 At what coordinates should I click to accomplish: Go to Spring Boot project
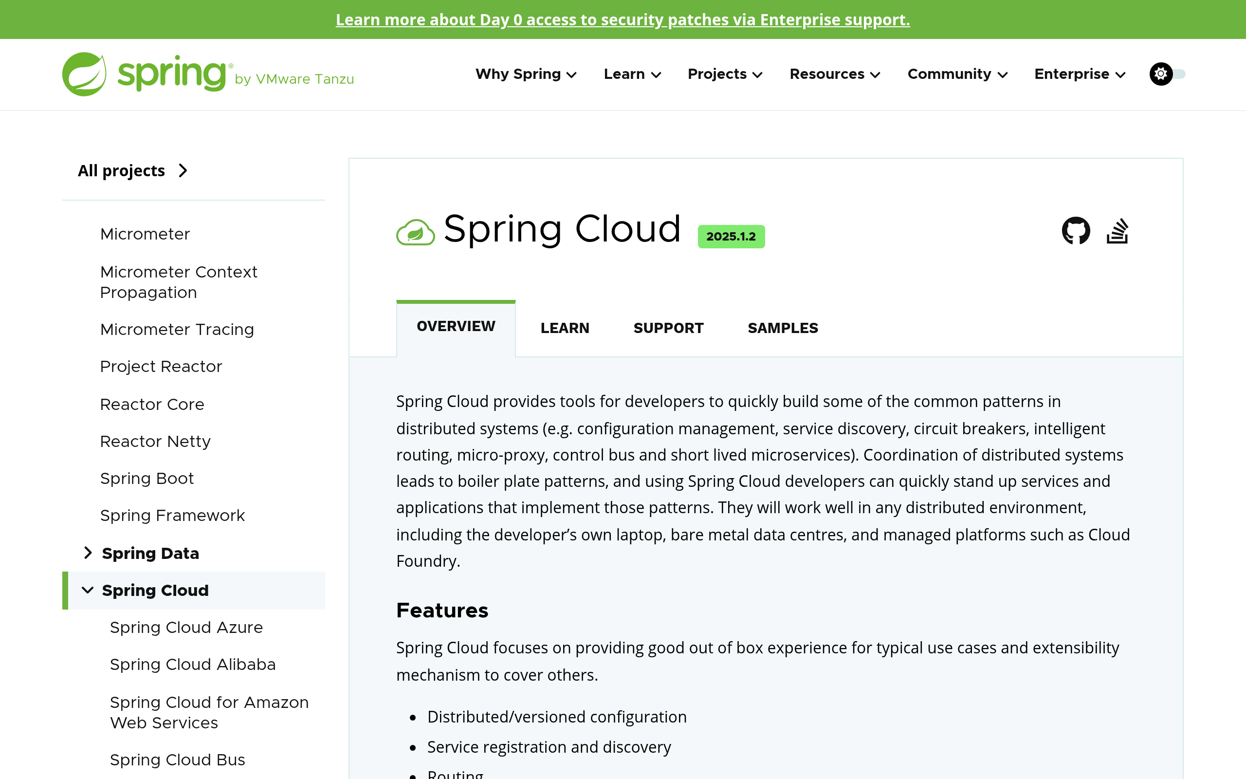[147, 479]
